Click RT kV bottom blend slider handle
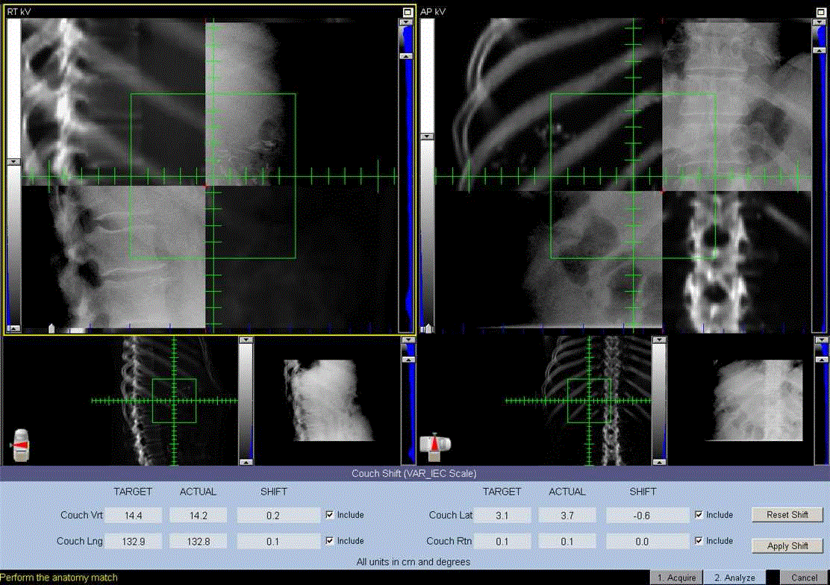This screenshot has height=585, width=830. [x=52, y=328]
